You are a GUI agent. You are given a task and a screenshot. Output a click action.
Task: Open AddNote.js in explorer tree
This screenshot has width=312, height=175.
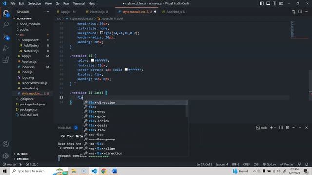point(31,45)
